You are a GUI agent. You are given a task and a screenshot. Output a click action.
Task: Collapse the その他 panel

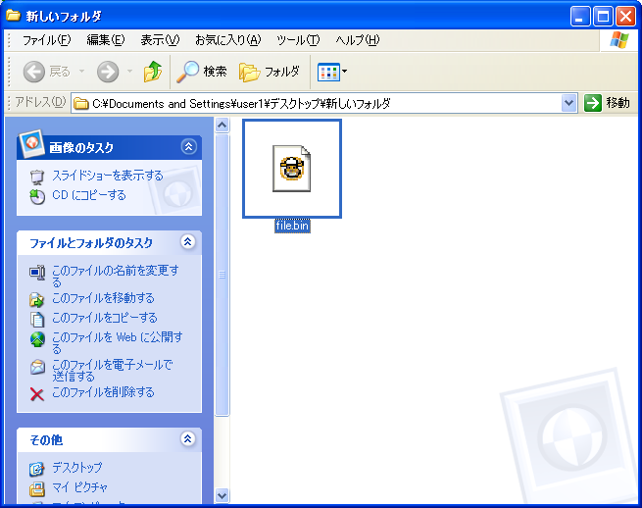187,438
